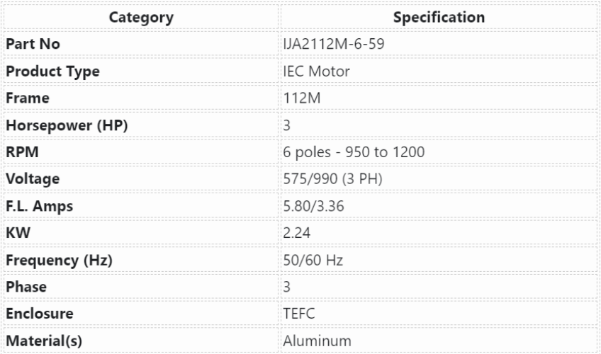
Task: Click the Product Type label
Action: pos(52,72)
